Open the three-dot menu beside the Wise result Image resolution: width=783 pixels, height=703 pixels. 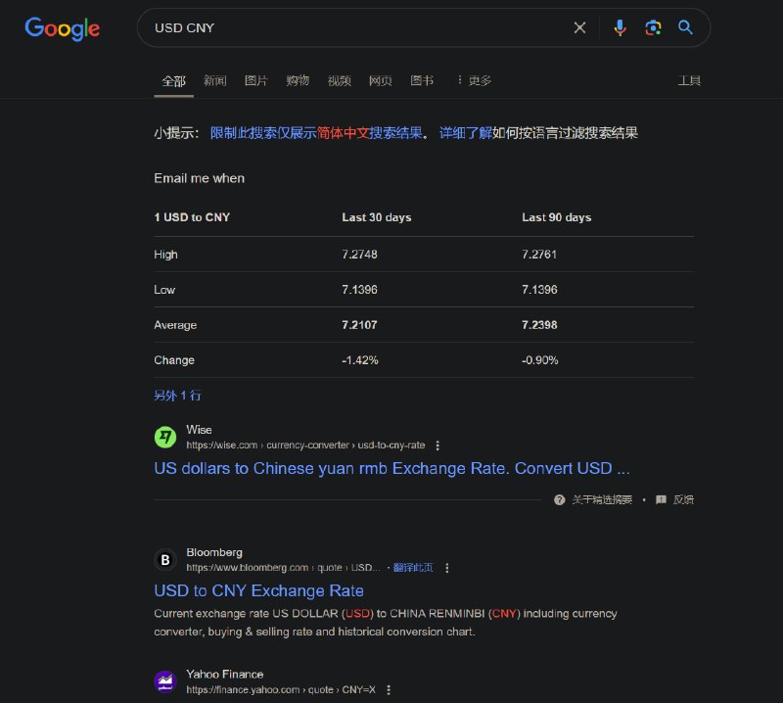pyautogui.click(x=438, y=445)
